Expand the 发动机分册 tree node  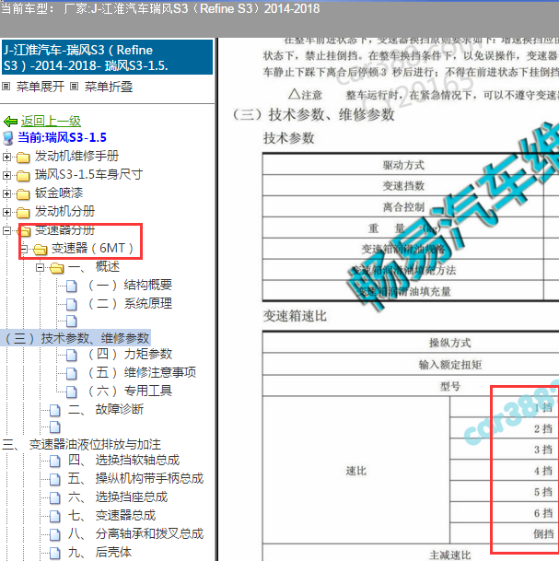click(6, 212)
